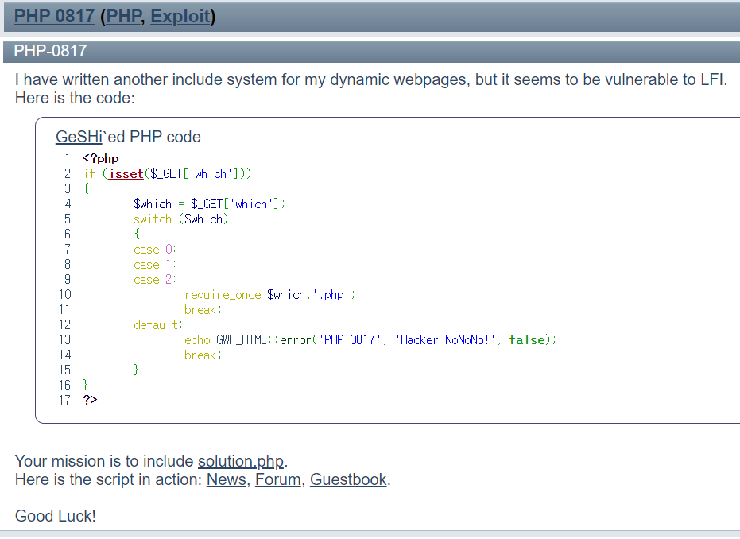The image size is (740, 539).
Task: Click the 'case 1:' code line
Action: [x=155, y=264]
